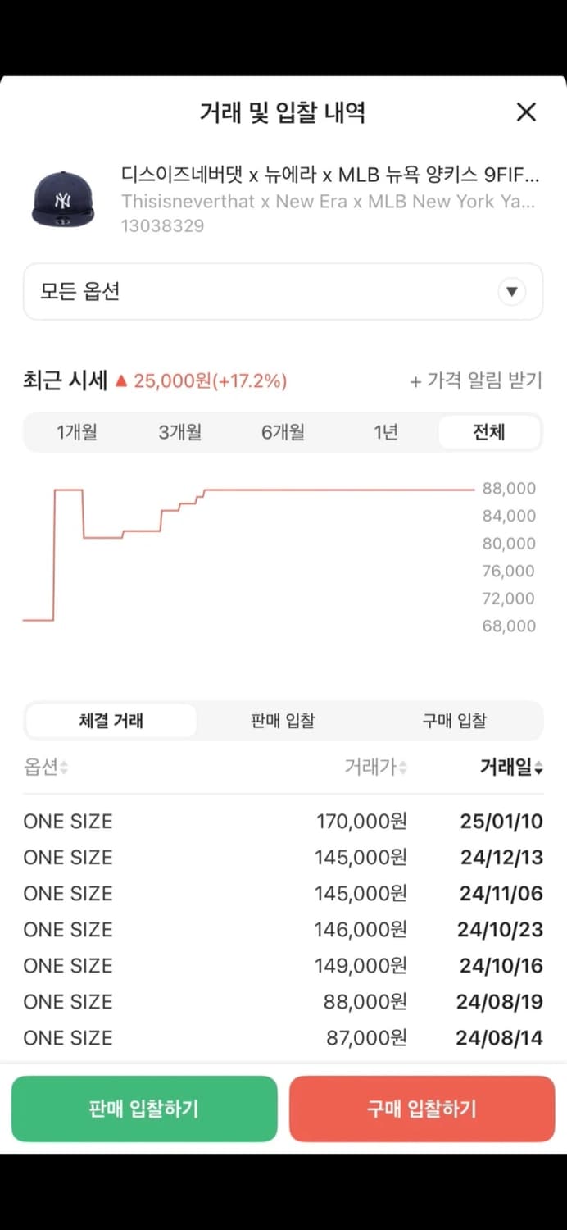Open the 구매 입찰 tab
The height and width of the screenshot is (1230, 567).
pos(455,720)
